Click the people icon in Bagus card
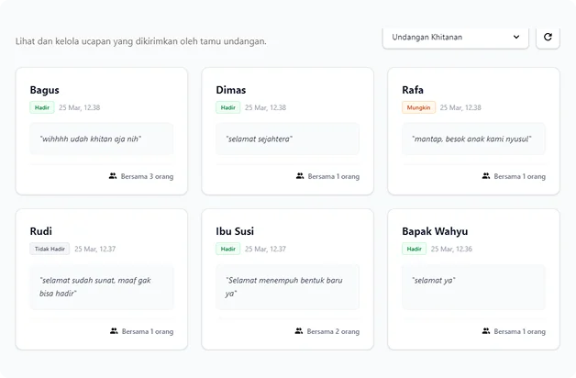576x378 pixels. tap(113, 176)
